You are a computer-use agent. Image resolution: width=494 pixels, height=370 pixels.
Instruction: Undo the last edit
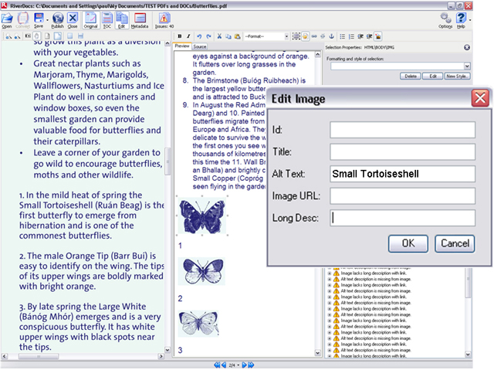(x=199, y=36)
